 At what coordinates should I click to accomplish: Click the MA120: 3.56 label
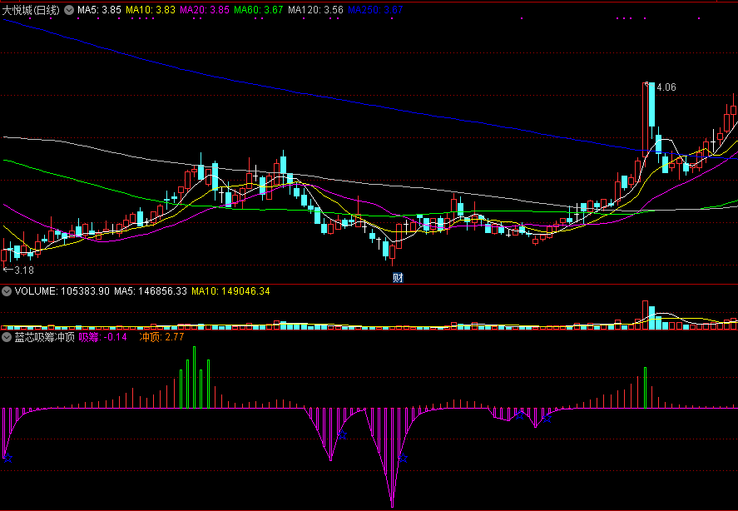click(315, 10)
